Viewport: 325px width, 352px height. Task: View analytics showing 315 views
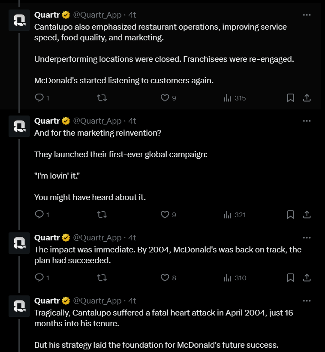point(235,98)
